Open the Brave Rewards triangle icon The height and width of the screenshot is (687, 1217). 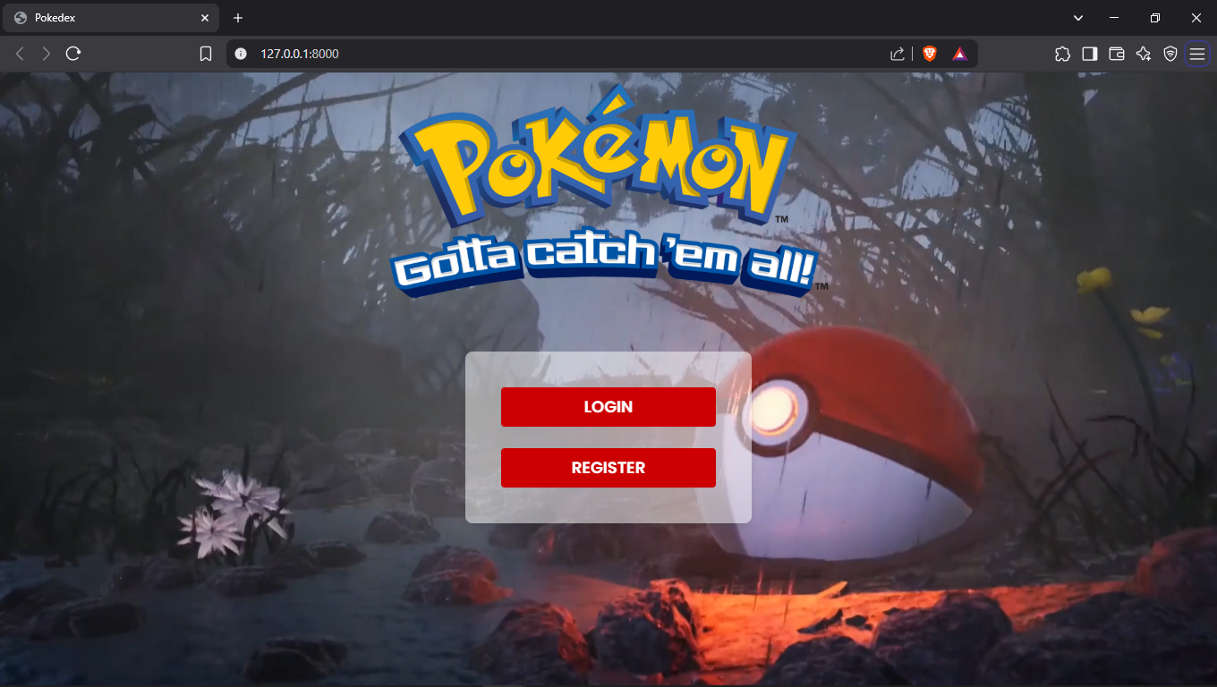pos(960,54)
